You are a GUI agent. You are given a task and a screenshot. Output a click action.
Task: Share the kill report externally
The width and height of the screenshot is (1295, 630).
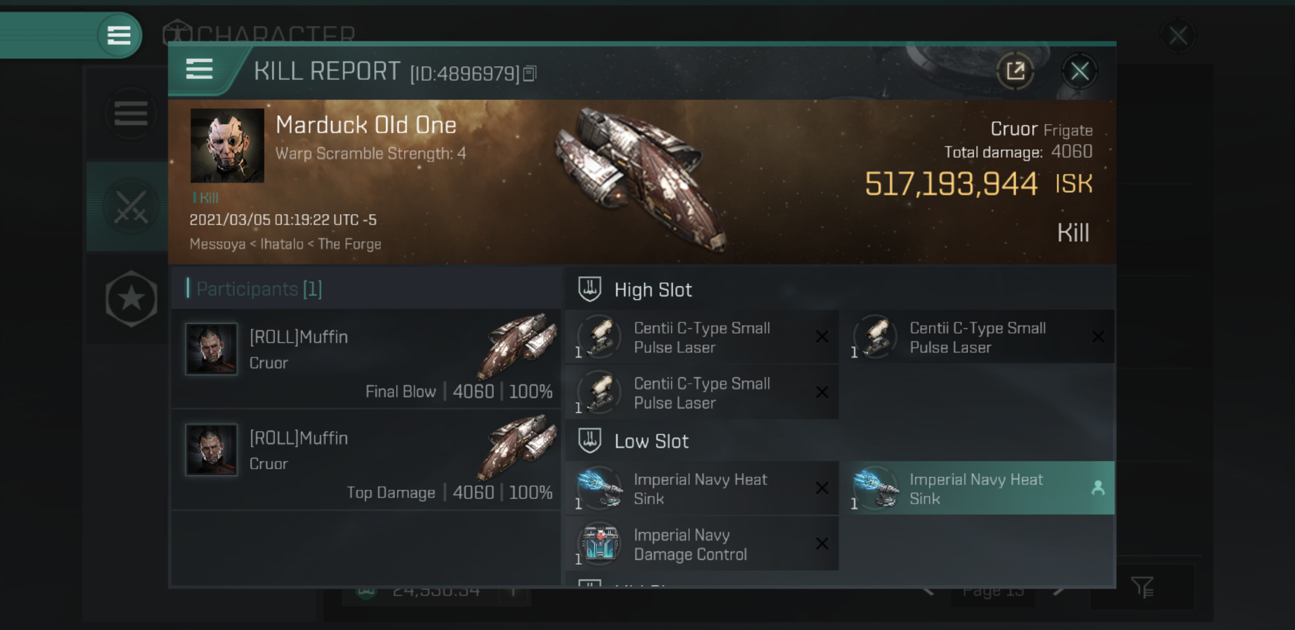tap(1015, 71)
